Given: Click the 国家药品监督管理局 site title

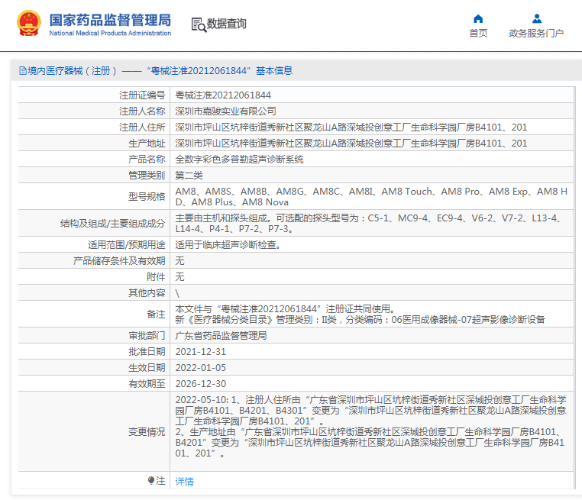Looking at the screenshot, I should (110, 21).
